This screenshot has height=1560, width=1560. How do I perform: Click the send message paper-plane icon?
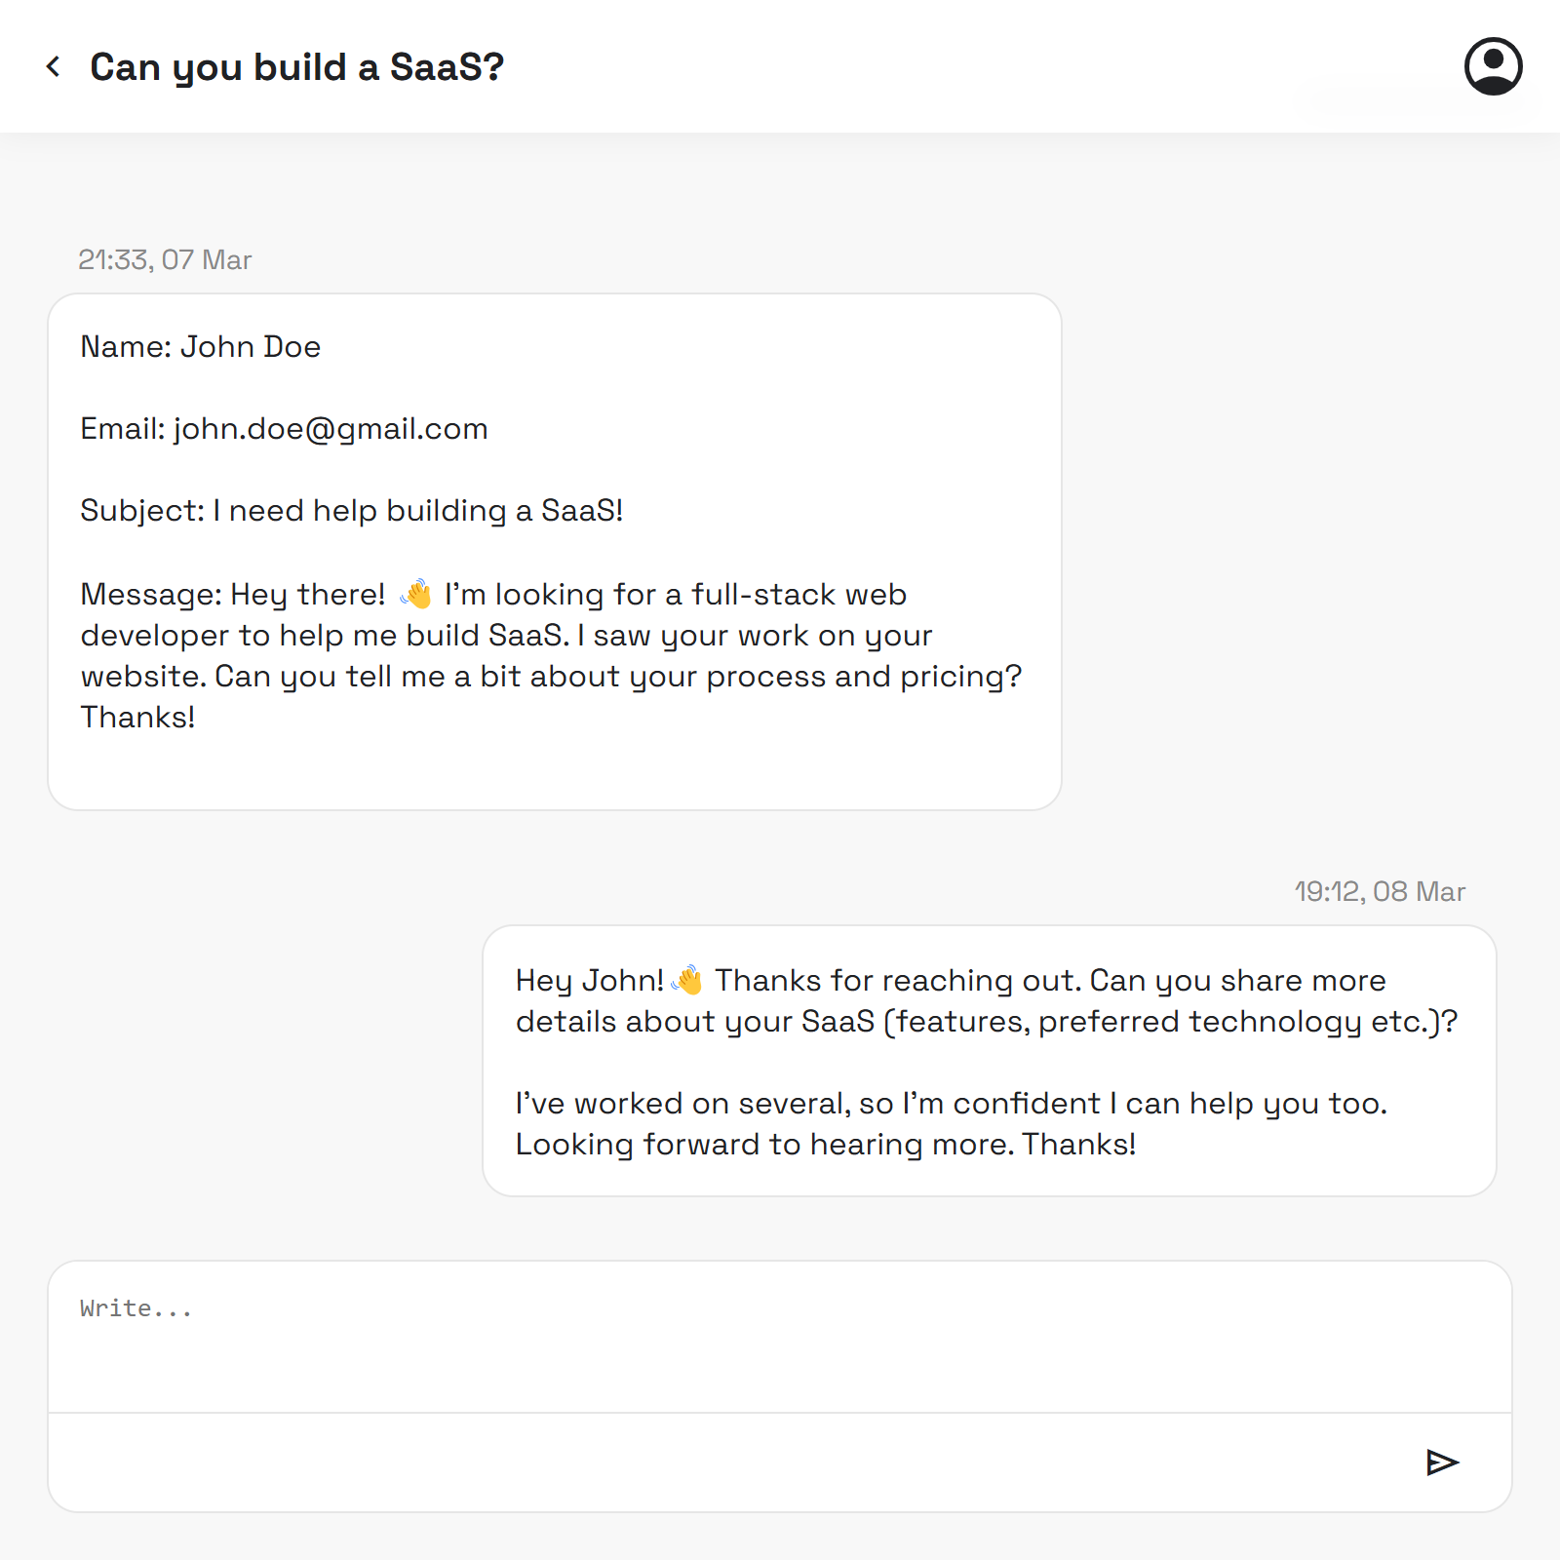tap(1442, 1462)
